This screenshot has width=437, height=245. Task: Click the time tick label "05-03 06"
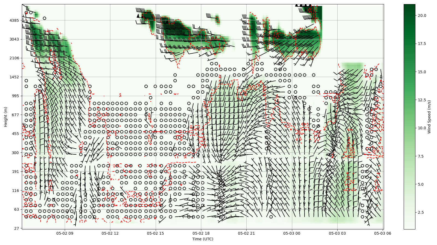383,233
